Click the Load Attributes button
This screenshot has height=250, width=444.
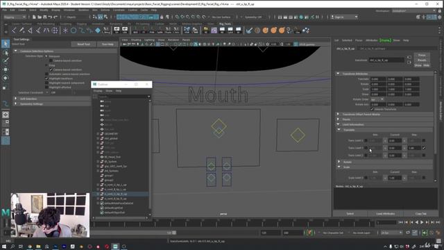386,214
